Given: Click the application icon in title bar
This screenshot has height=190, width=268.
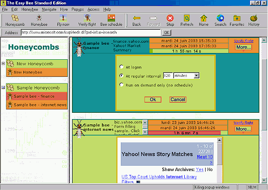Looking at the screenshot, I should (x=3, y=3).
